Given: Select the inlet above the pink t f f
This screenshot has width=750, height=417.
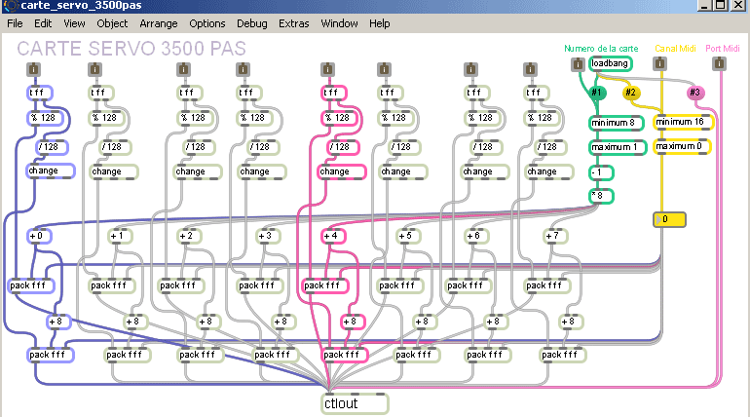Looking at the screenshot, I should 326,69.
